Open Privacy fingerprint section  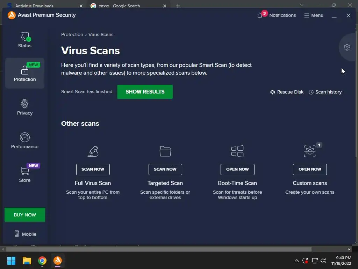click(x=25, y=107)
